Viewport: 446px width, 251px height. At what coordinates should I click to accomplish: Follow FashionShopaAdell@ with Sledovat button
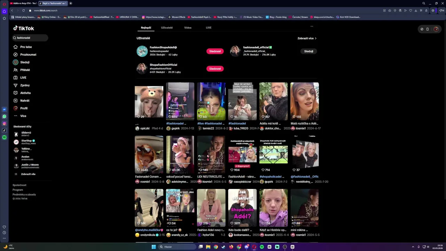click(x=215, y=51)
